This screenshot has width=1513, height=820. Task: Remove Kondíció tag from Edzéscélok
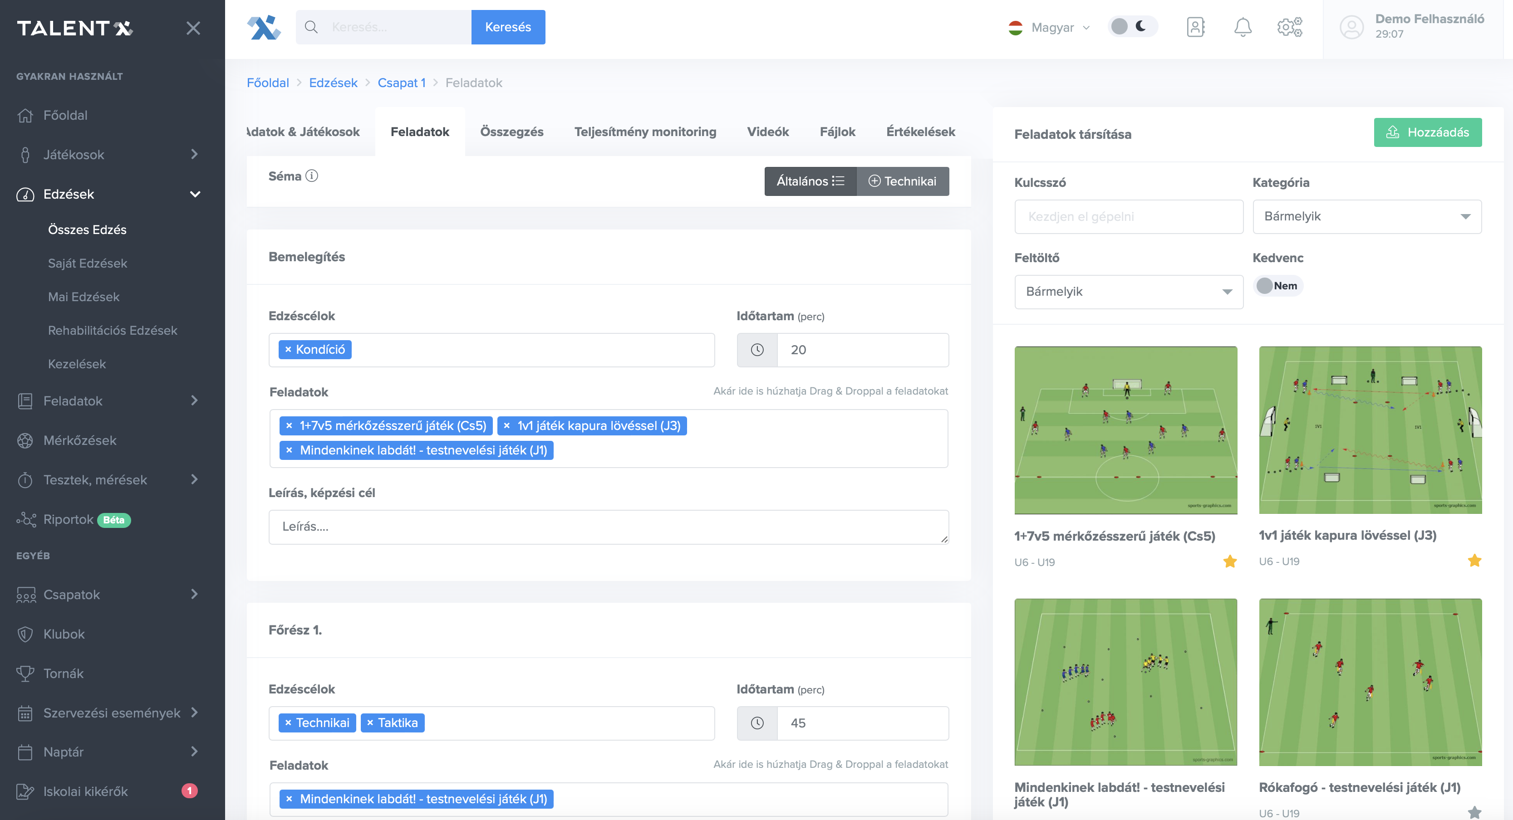tap(288, 350)
